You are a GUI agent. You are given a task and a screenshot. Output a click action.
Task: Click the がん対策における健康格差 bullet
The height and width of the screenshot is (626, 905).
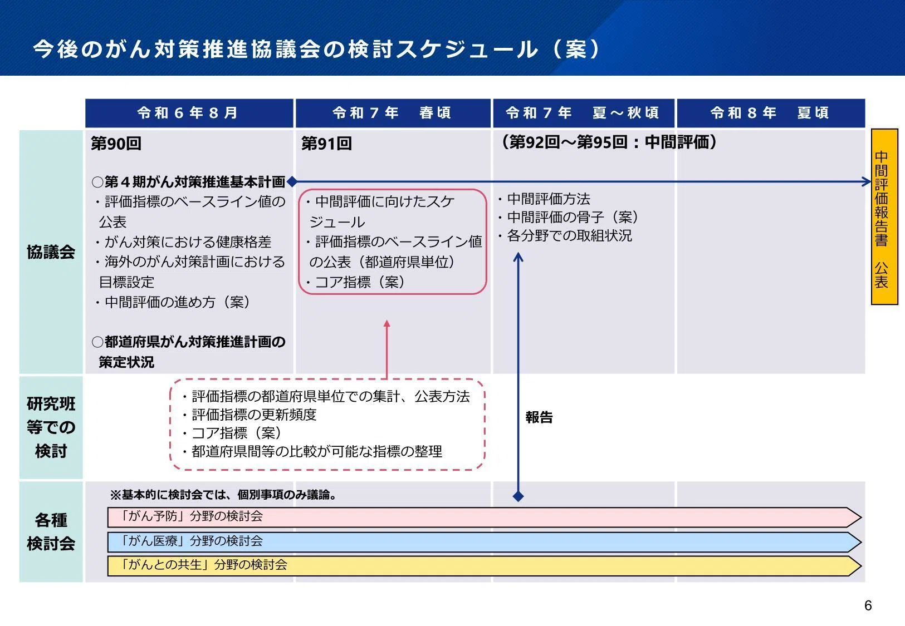pyautogui.click(x=182, y=242)
